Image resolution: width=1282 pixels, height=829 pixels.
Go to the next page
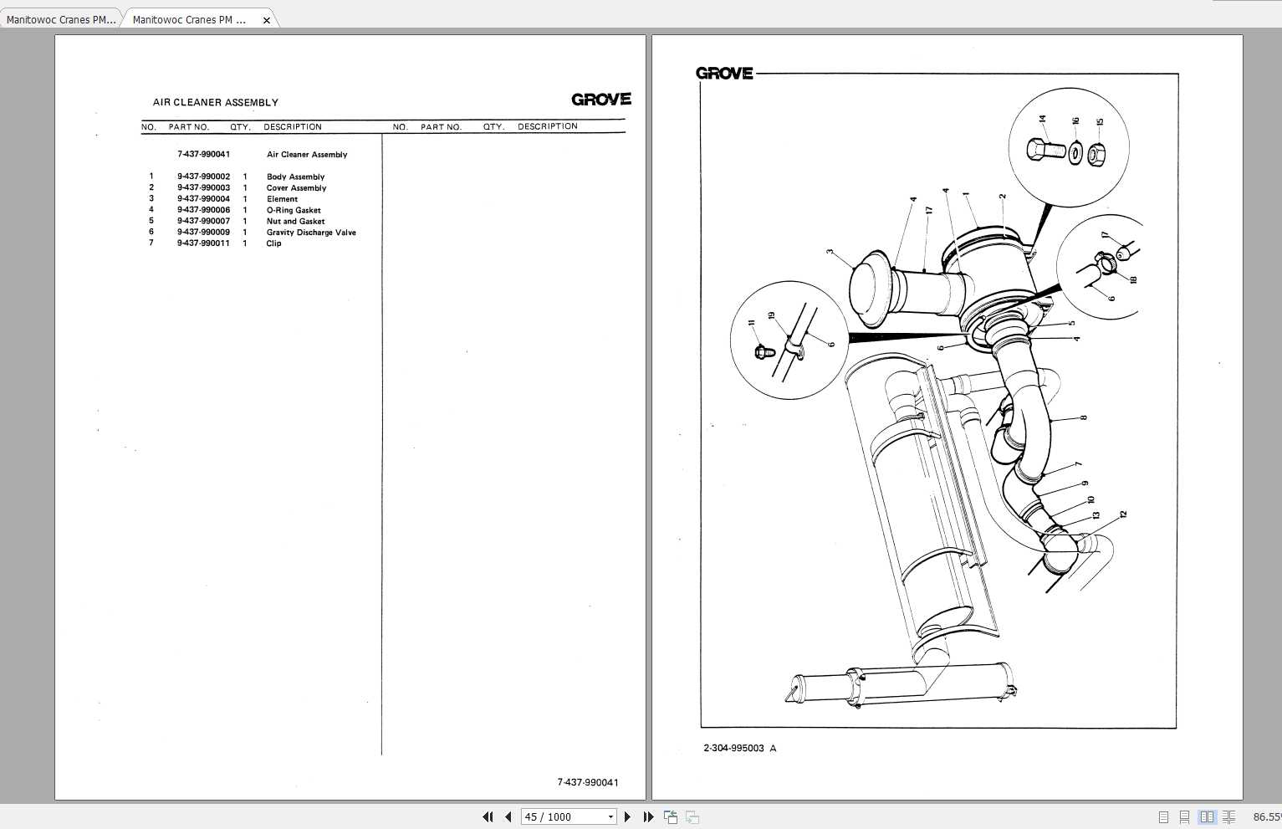(x=627, y=816)
